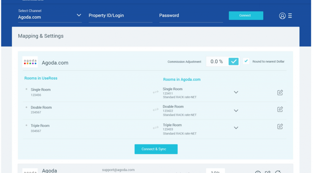Click the Agoda logo beside Agoda.com heading
Viewport: 313px width, 173px height.
click(x=30, y=62)
